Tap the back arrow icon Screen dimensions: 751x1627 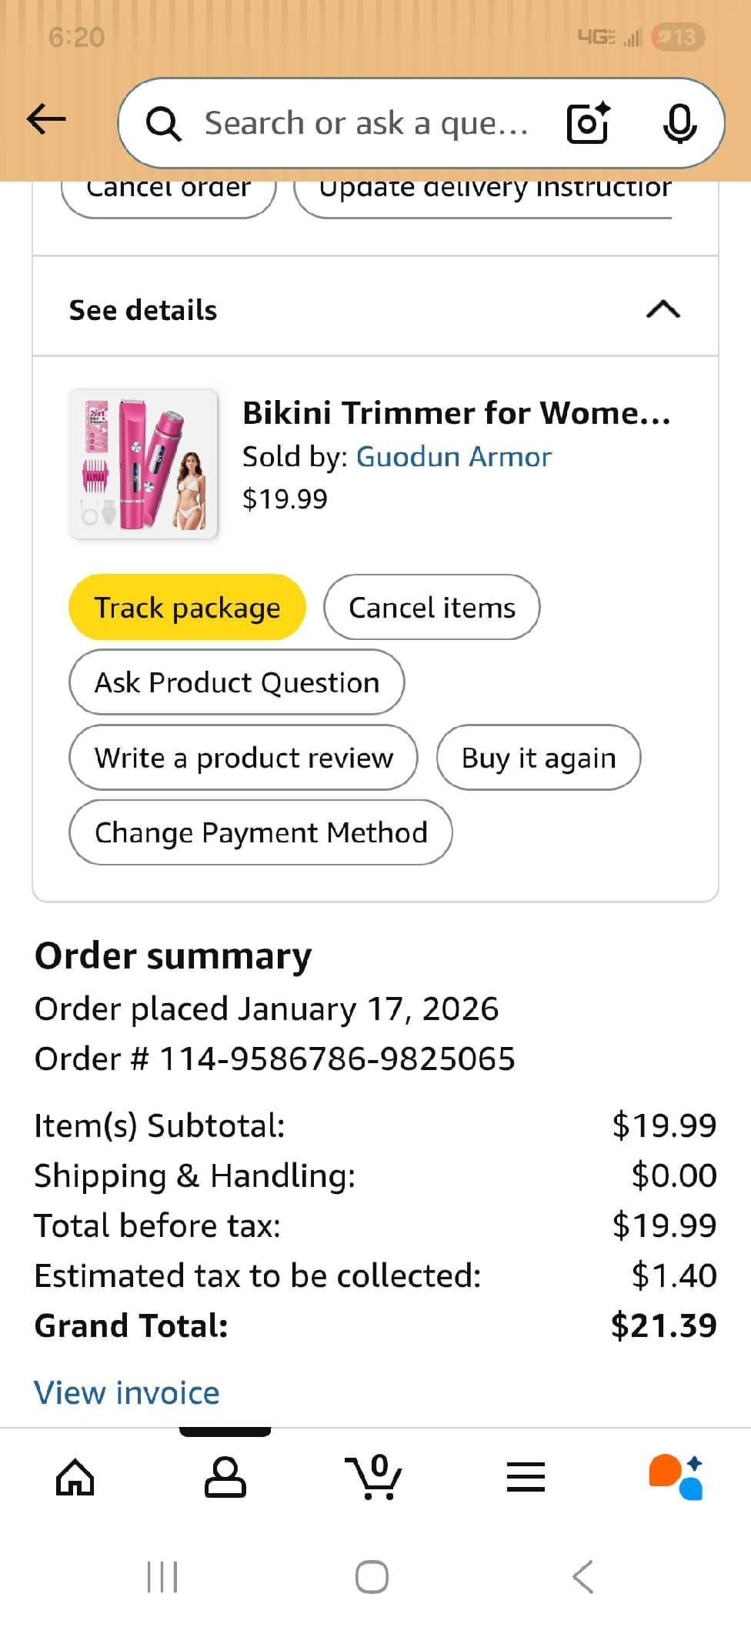coord(46,119)
